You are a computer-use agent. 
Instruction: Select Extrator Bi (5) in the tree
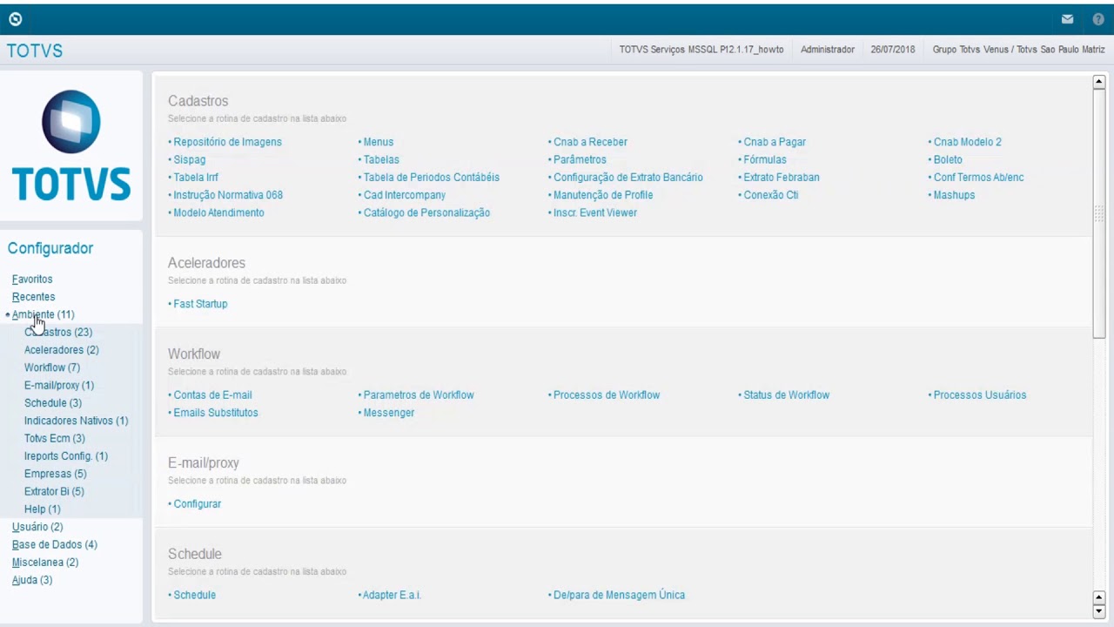pyautogui.click(x=54, y=491)
